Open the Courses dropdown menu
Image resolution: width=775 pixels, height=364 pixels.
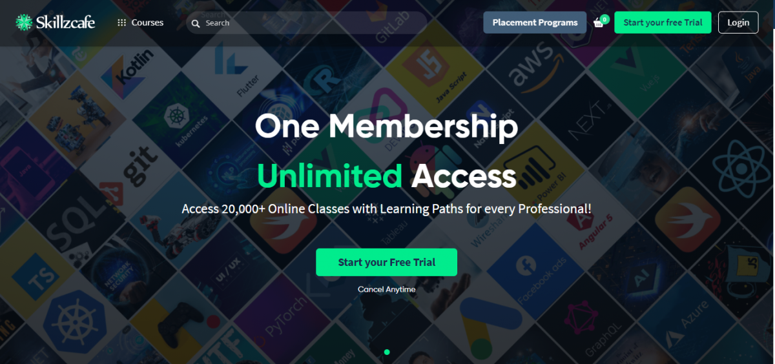tap(140, 23)
